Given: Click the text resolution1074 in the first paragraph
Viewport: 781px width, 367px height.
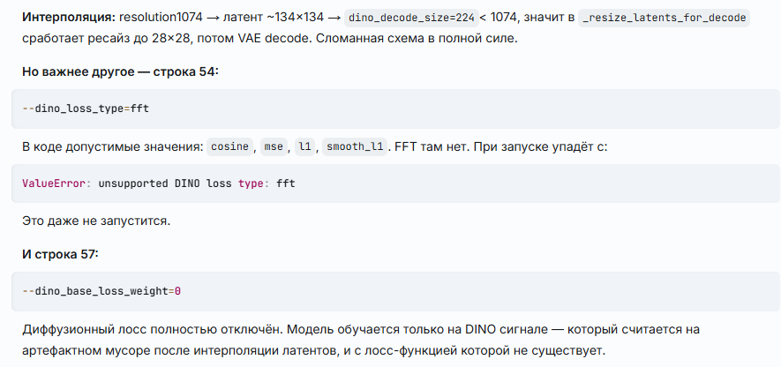Looking at the screenshot, I should click(x=161, y=18).
